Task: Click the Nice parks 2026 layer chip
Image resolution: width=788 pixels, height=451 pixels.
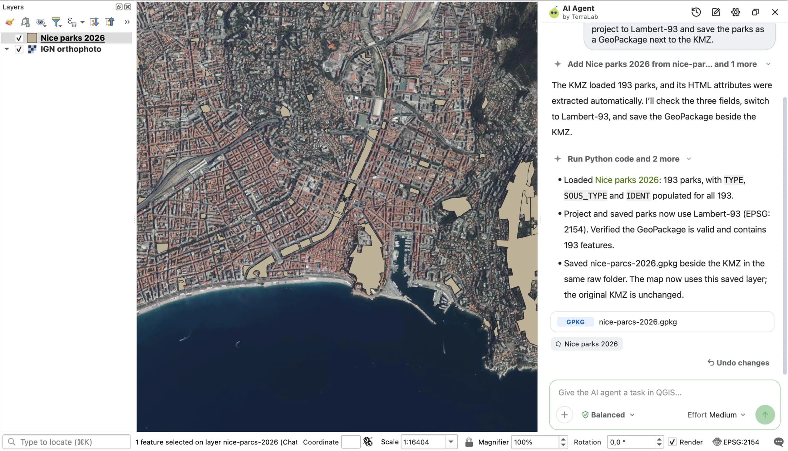Action: click(x=586, y=344)
